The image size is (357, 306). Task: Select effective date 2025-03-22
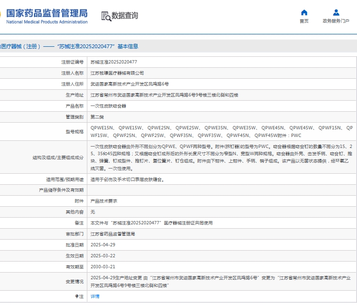[103, 256]
